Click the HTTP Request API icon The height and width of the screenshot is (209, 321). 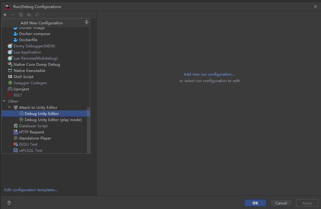coord(16,132)
